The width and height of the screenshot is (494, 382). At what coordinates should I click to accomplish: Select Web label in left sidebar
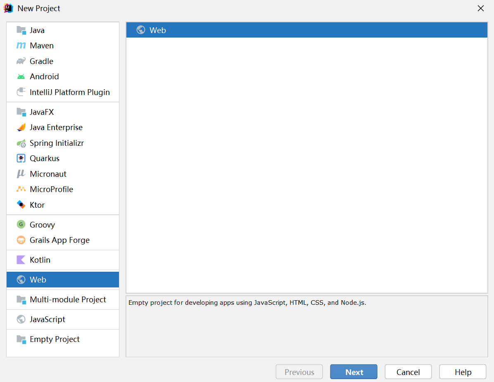click(x=38, y=280)
